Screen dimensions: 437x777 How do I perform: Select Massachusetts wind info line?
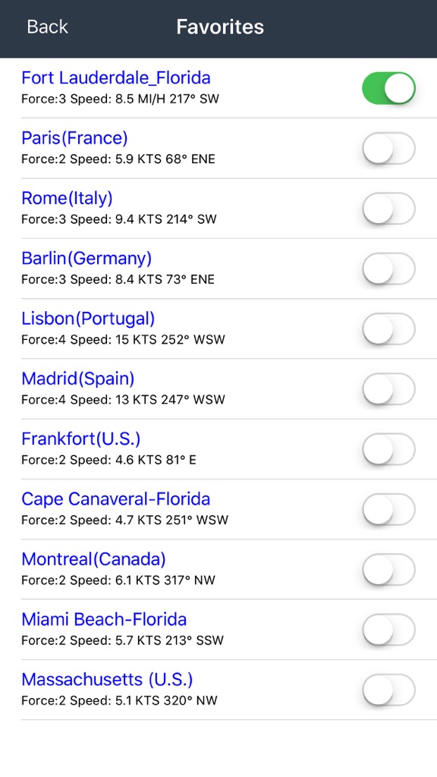pyautogui.click(x=119, y=700)
